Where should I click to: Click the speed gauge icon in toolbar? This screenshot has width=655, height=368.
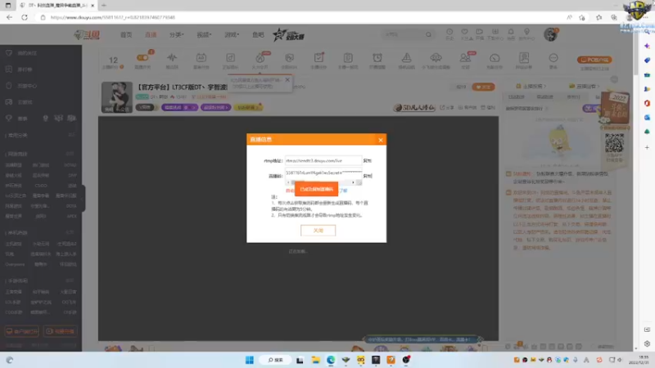pyautogui.click(x=495, y=58)
